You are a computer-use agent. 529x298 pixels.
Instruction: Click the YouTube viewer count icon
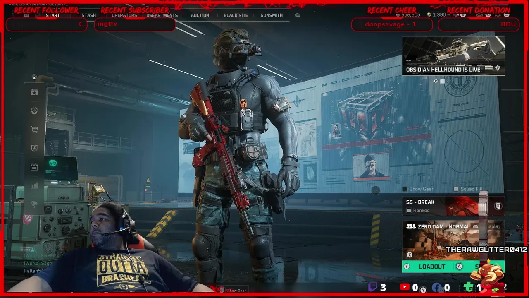pos(405,287)
